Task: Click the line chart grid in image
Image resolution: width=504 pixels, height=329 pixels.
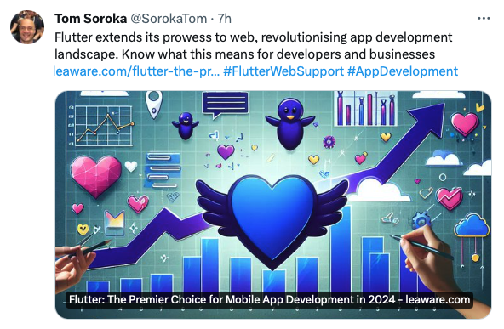Action: pos(101,126)
